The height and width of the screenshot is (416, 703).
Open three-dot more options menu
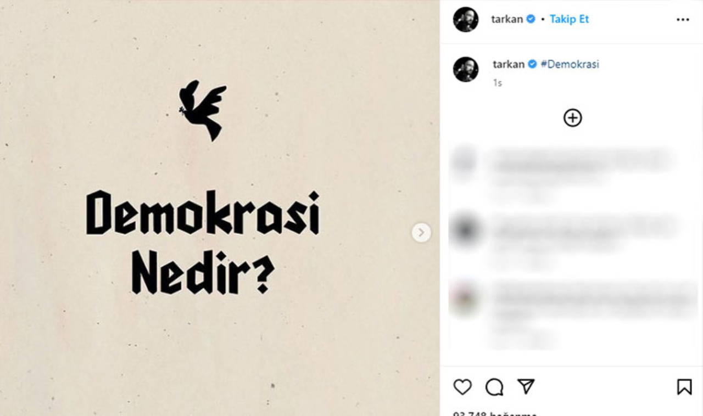(683, 20)
